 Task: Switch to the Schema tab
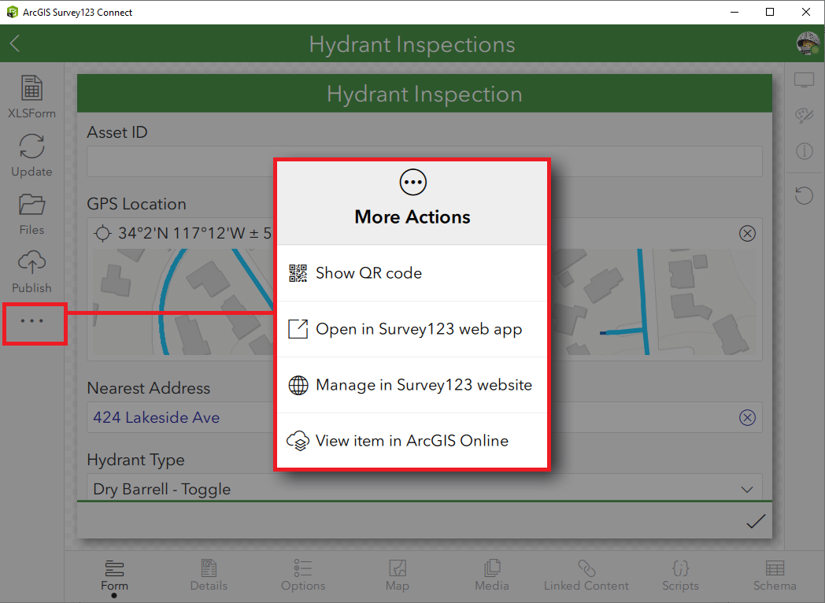click(775, 575)
